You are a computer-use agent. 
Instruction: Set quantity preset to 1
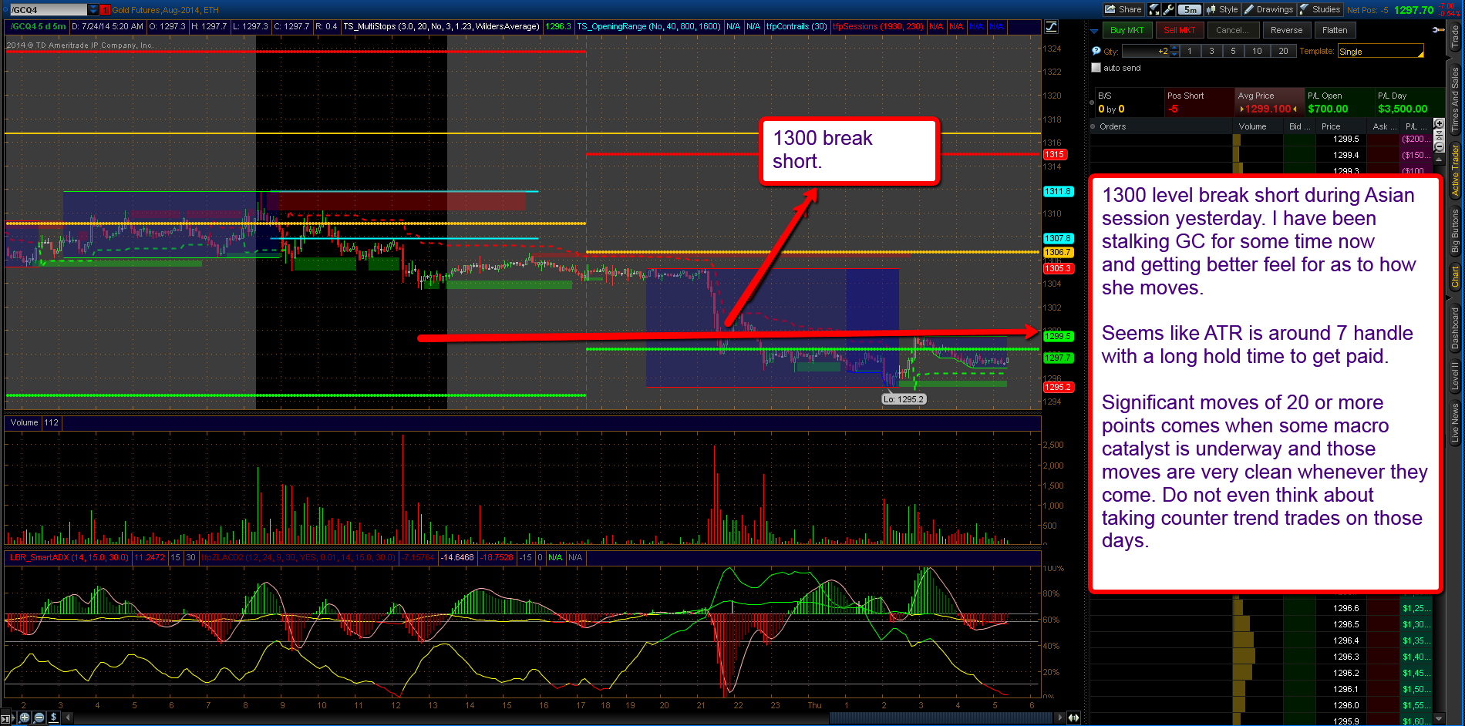(x=1190, y=52)
